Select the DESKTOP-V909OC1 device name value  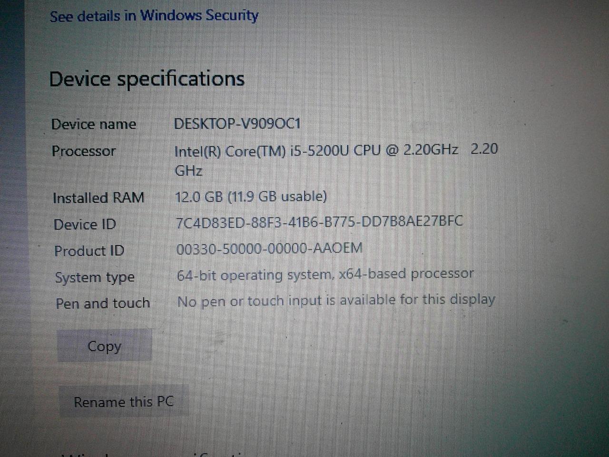point(237,124)
